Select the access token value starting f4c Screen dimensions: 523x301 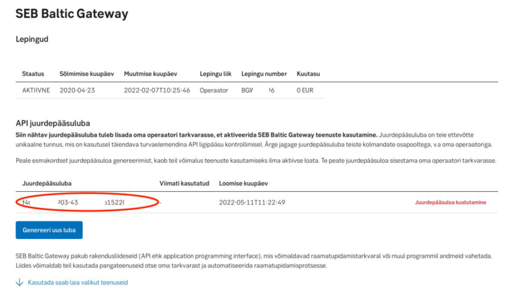pyautogui.click(x=73, y=202)
